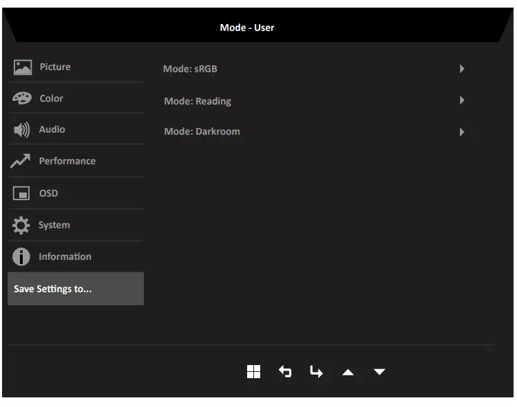This screenshot has width=517, height=407.
Task: Click the four-square main menu icon
Action: click(253, 372)
